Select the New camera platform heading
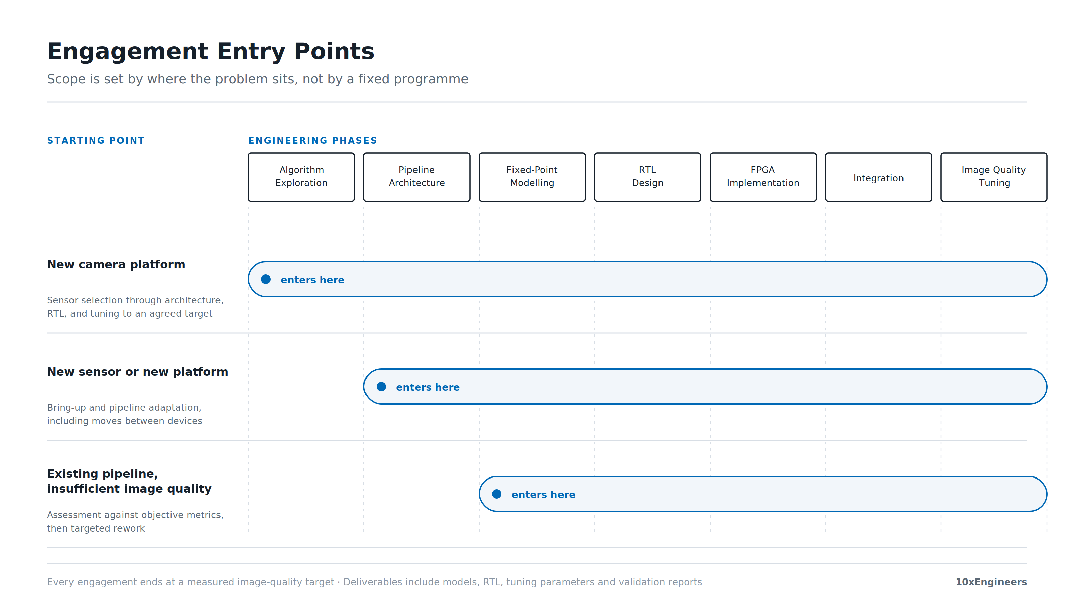1074x604 pixels. click(x=116, y=264)
